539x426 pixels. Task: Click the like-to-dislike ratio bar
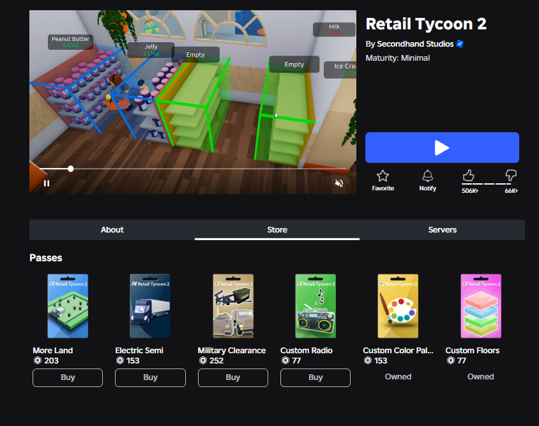click(x=489, y=184)
